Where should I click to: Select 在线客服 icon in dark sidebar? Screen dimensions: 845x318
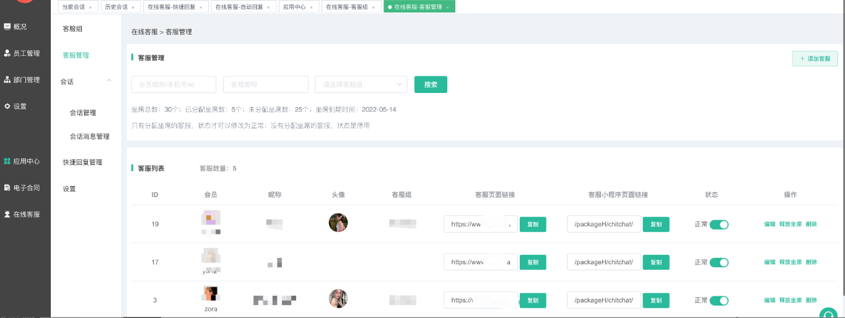click(7, 214)
